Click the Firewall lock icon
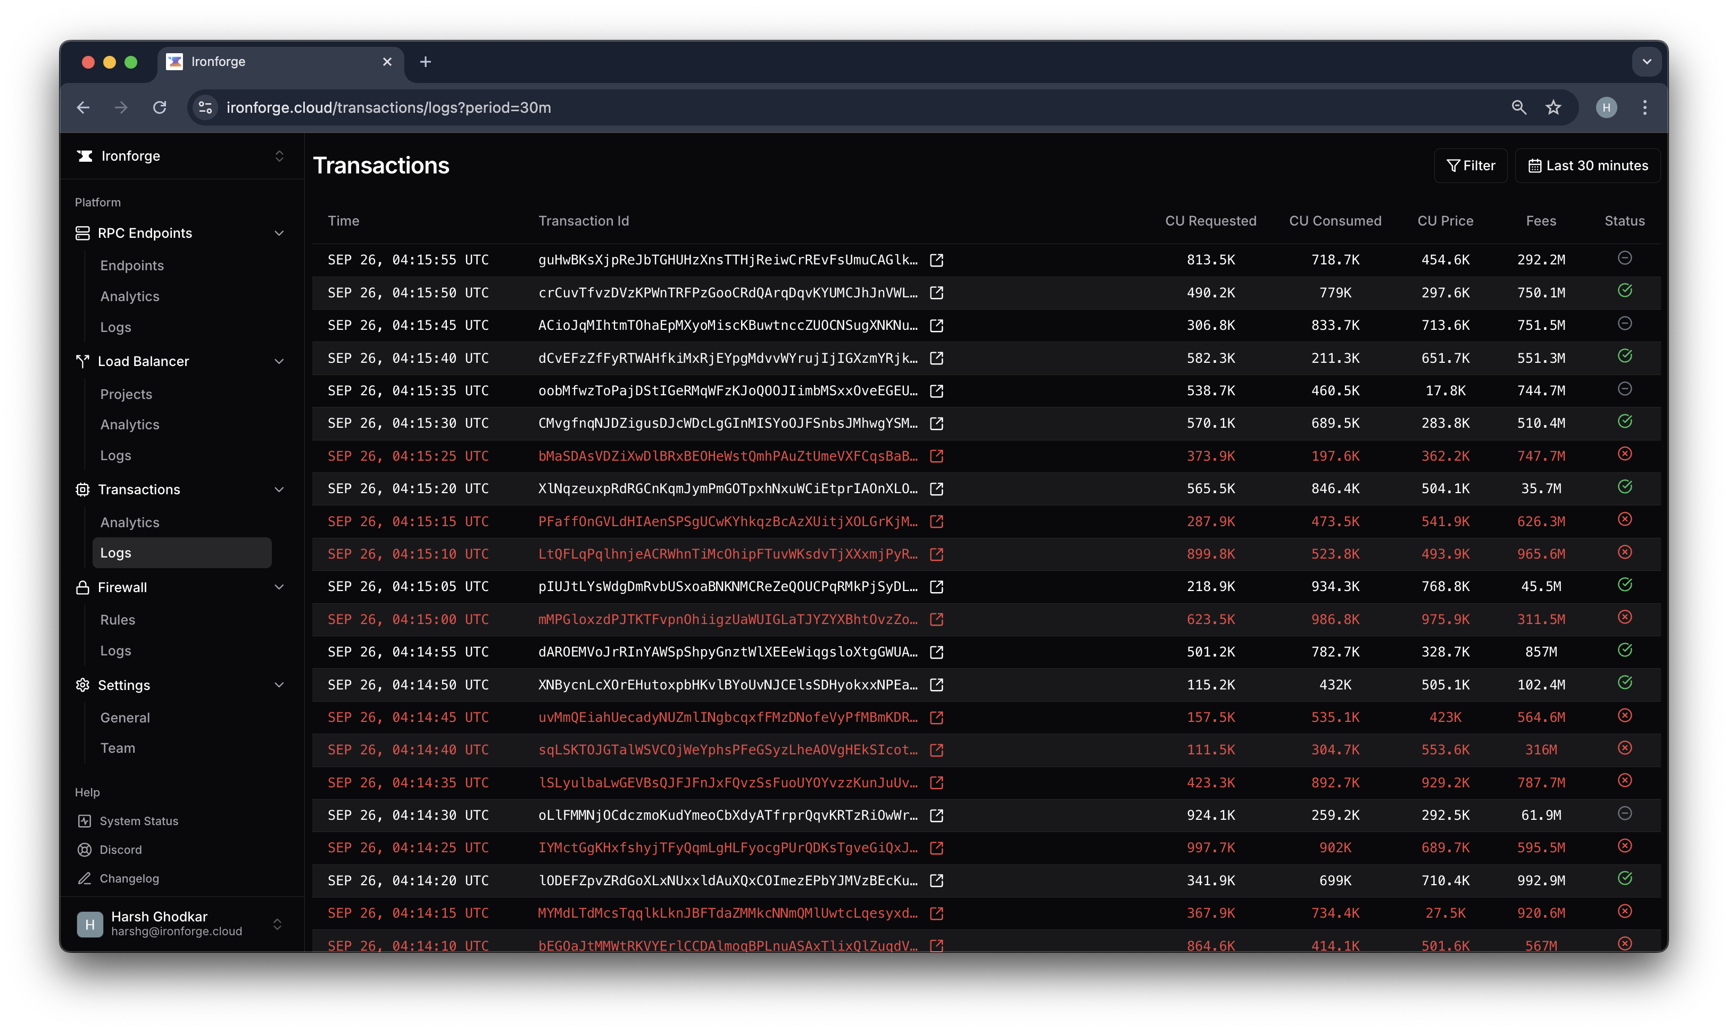The height and width of the screenshot is (1031, 1728). (82, 587)
